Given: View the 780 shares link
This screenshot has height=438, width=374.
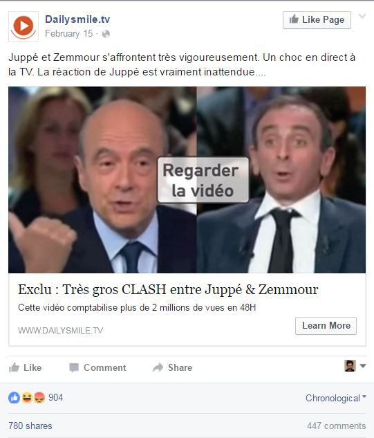Looking at the screenshot, I should [x=30, y=426].
